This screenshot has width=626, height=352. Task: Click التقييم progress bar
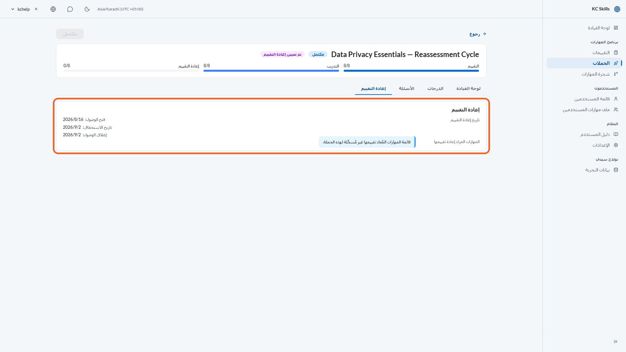coord(411,71)
